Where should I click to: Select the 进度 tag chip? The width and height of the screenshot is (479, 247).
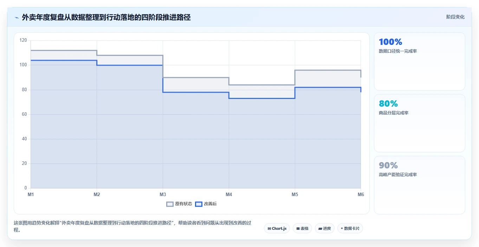pyautogui.click(x=325, y=228)
